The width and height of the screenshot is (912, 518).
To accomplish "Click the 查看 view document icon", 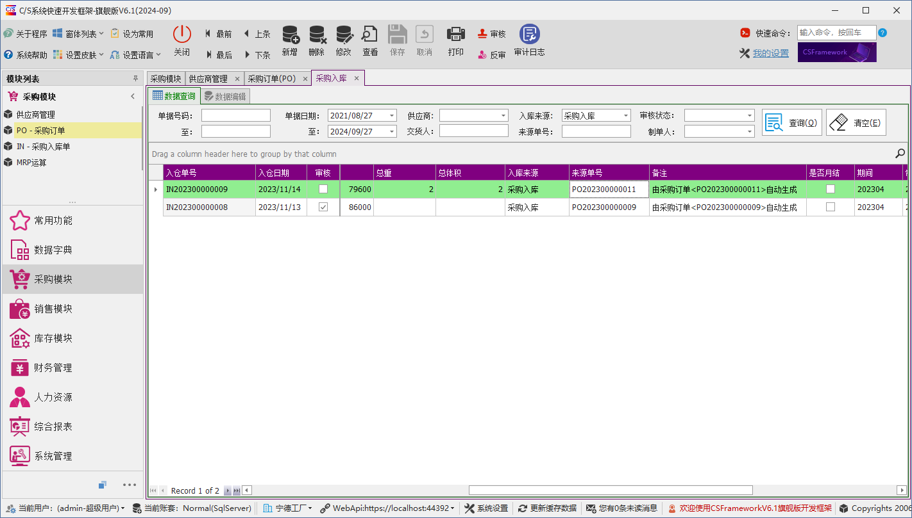I will point(370,35).
